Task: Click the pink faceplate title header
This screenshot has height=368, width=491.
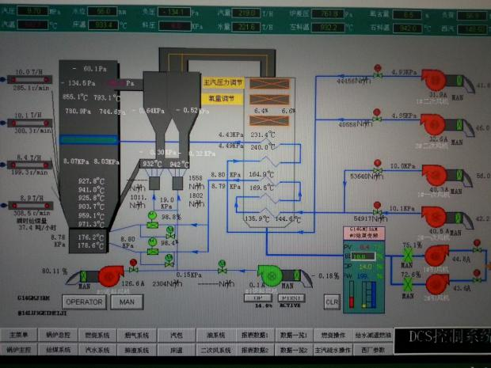Action: (x=363, y=233)
